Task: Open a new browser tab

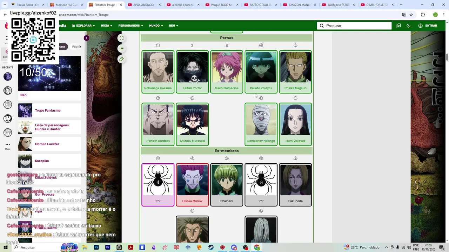Action: click(x=401, y=5)
